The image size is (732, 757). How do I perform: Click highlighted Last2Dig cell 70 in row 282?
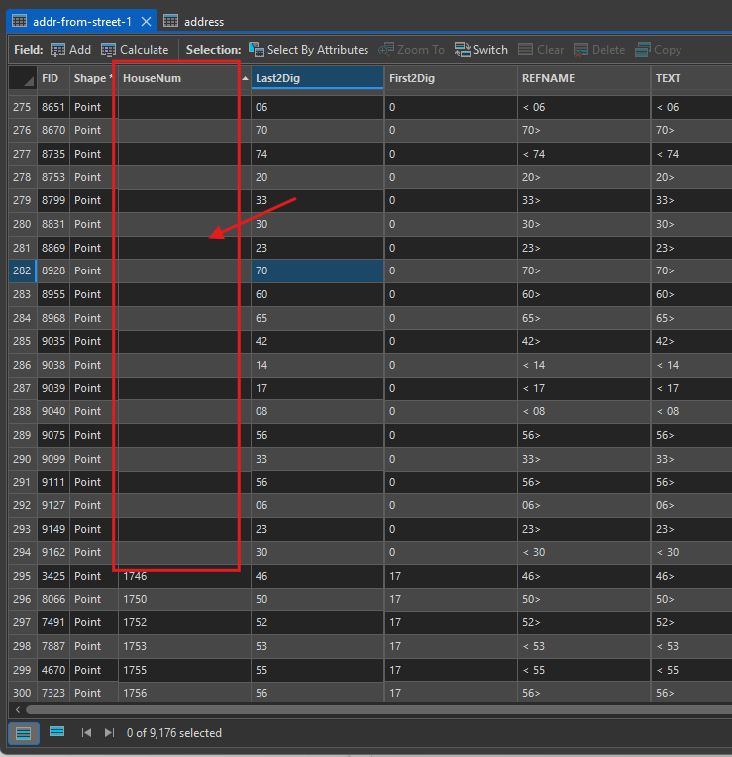(317, 270)
